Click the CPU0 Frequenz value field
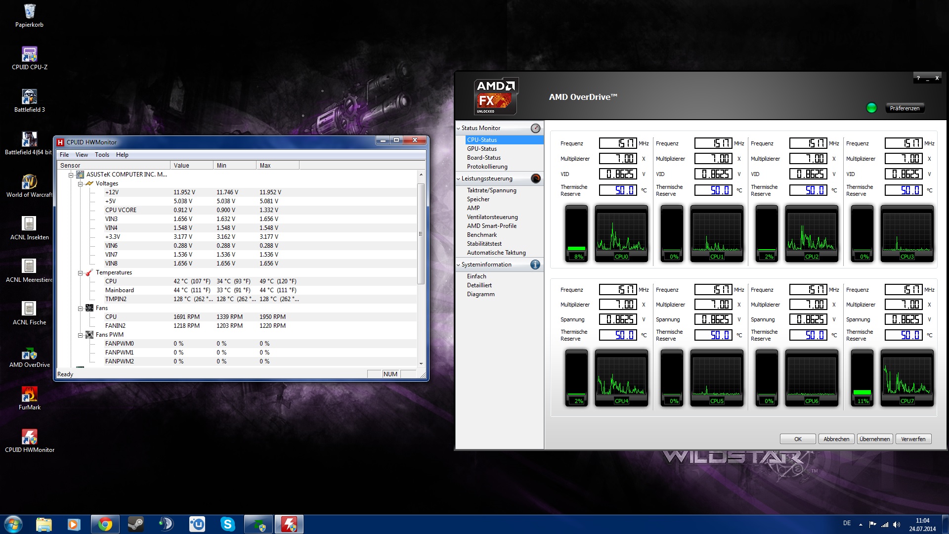The image size is (949, 534). (618, 143)
